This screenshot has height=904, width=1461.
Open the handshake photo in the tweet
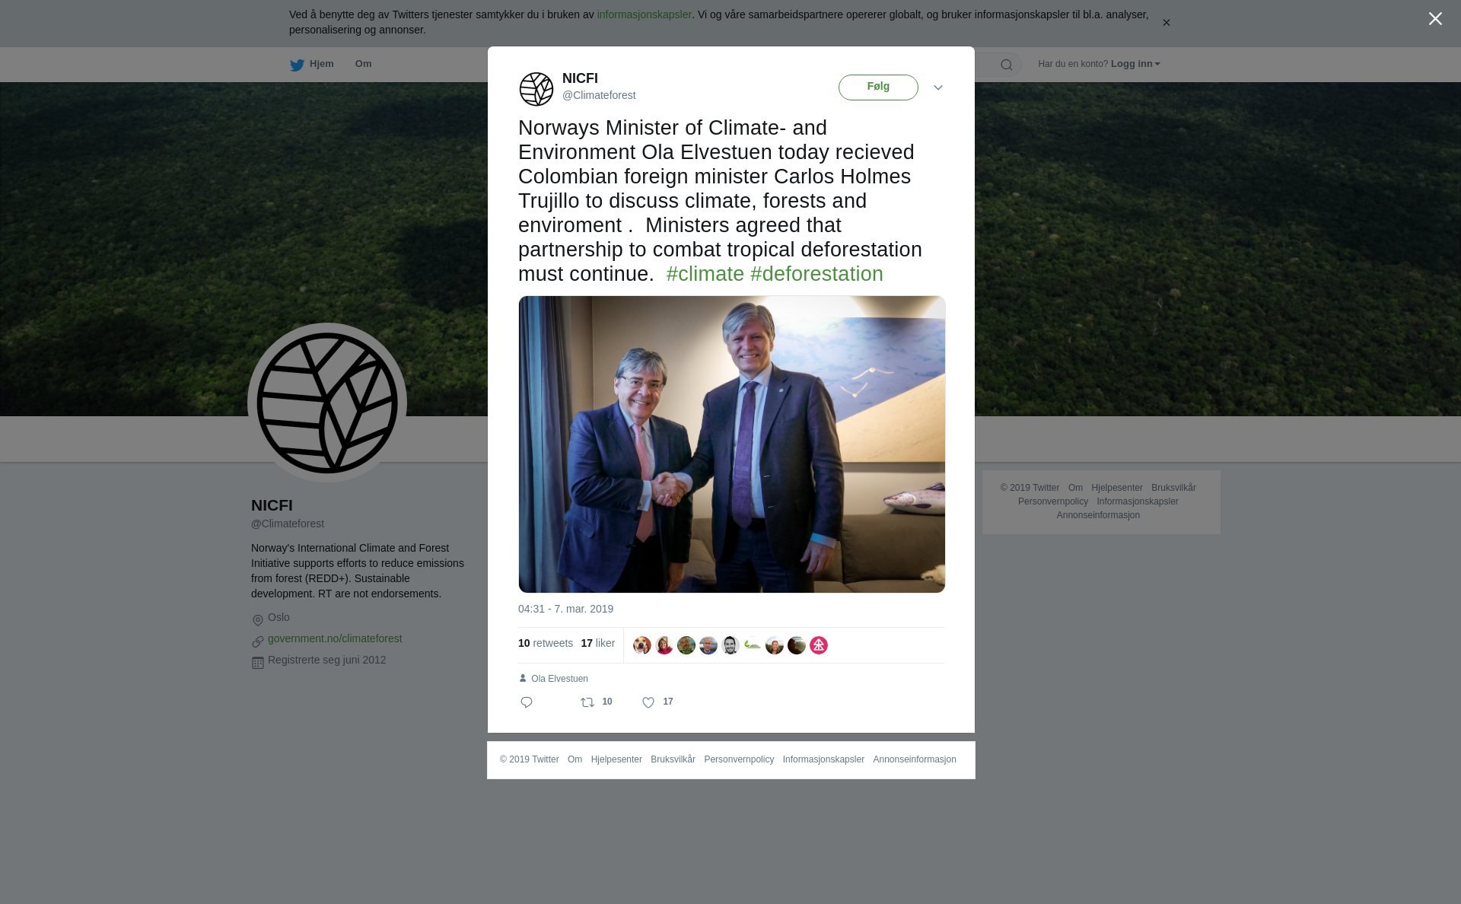click(732, 444)
